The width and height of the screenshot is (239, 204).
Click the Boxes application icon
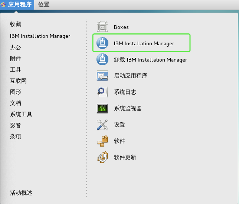pyautogui.click(x=102, y=27)
